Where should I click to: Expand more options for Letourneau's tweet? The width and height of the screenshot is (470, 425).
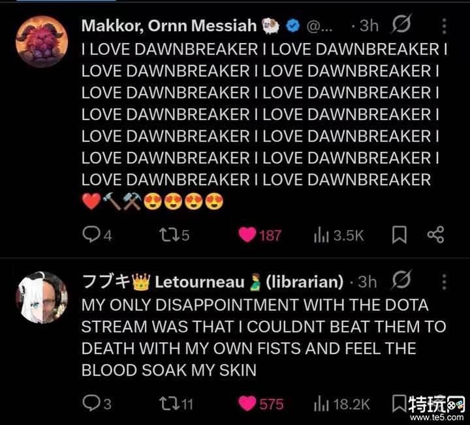coord(445,282)
